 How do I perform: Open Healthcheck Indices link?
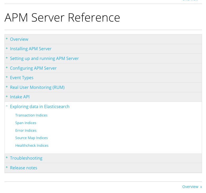click(32, 145)
